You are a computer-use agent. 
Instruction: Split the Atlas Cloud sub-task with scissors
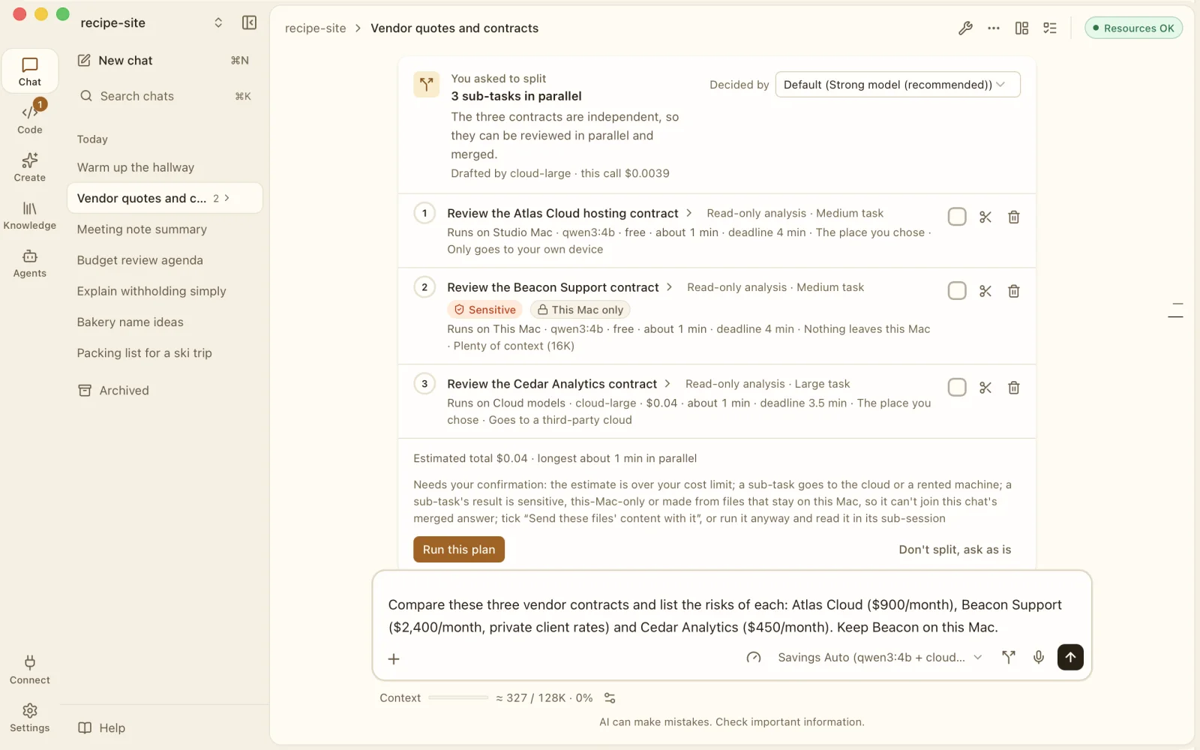985,217
